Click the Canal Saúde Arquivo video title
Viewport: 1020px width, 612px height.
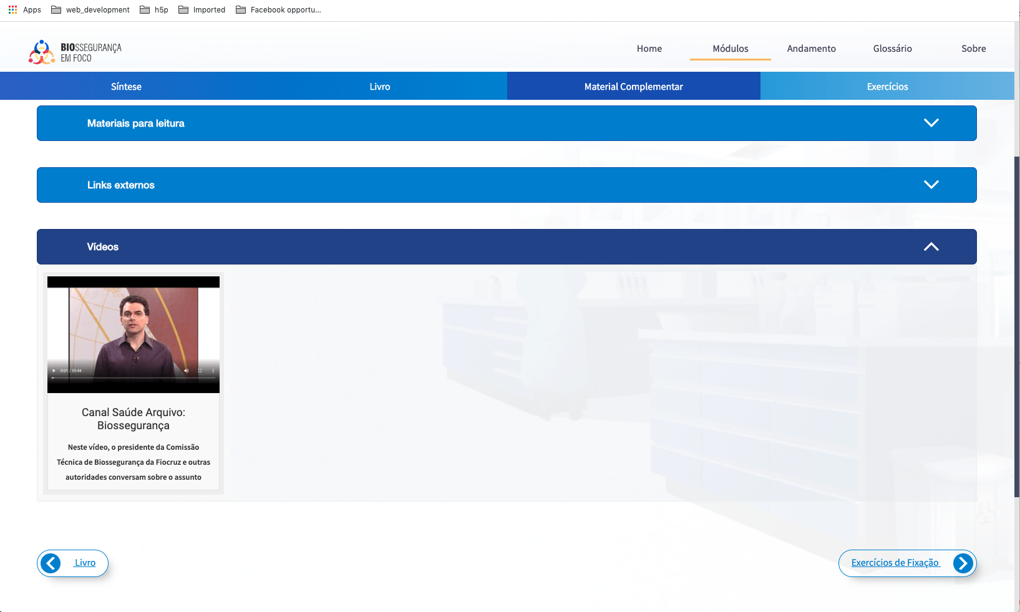click(134, 419)
